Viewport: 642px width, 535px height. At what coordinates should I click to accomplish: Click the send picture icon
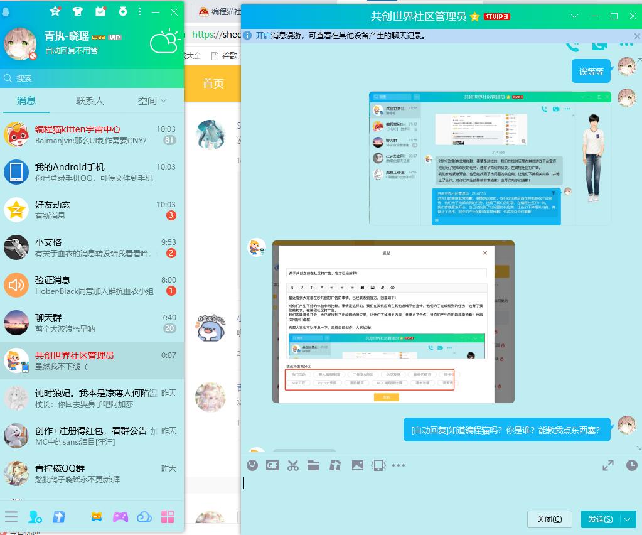358,465
